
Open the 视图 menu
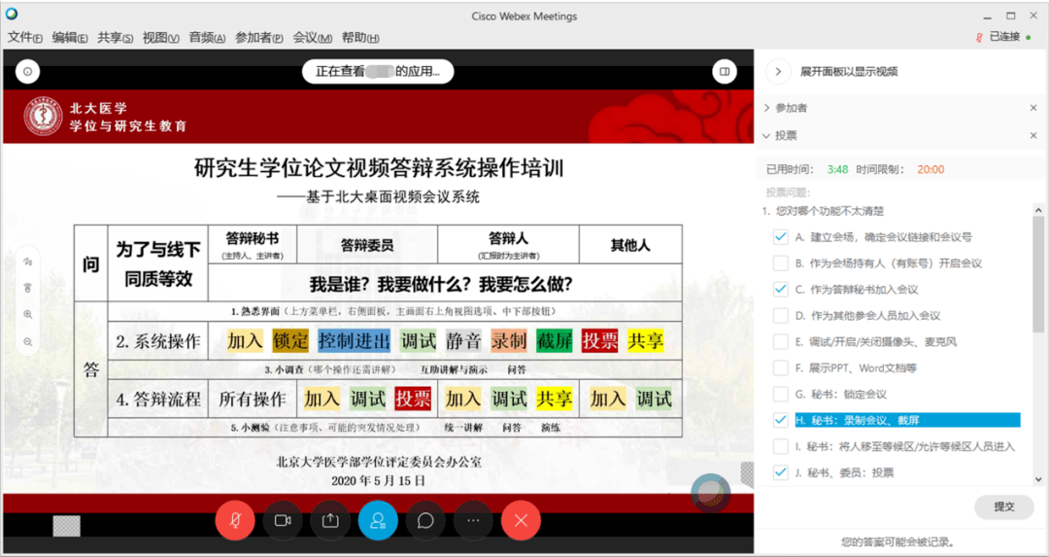tap(160, 38)
